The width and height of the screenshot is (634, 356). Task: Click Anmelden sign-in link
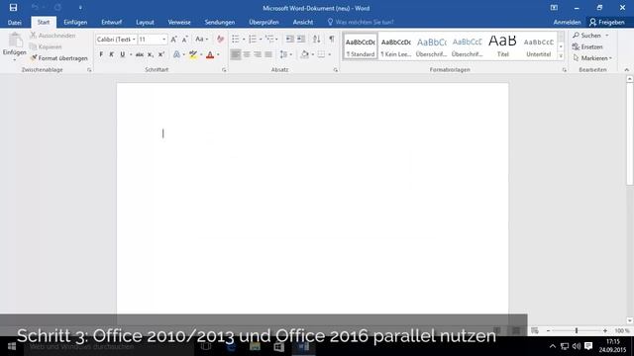[x=567, y=22]
